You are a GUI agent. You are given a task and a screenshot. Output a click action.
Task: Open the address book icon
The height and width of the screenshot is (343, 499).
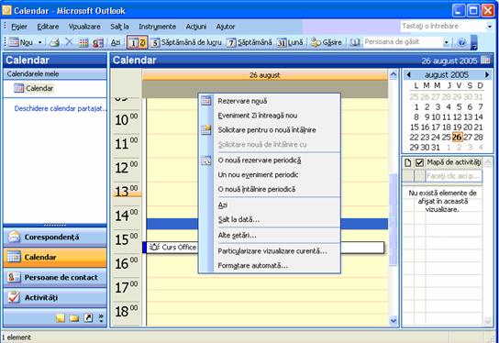click(x=354, y=42)
